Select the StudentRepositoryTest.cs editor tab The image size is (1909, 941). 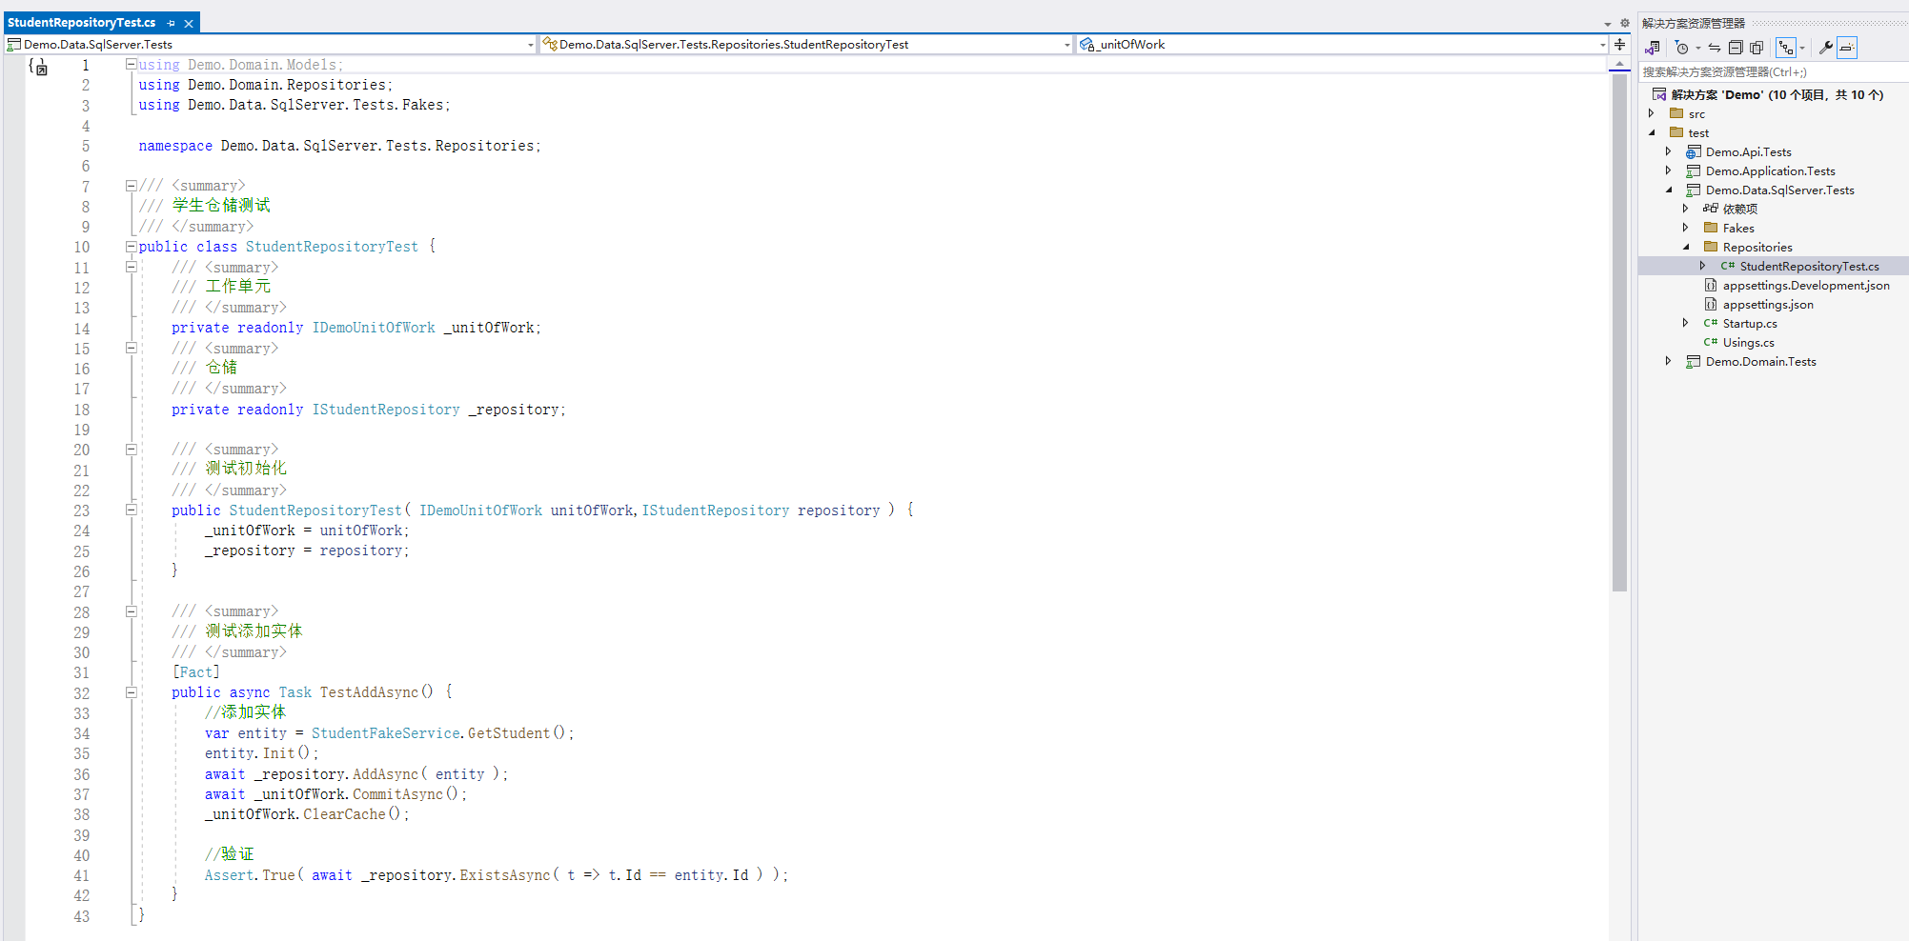click(x=82, y=22)
